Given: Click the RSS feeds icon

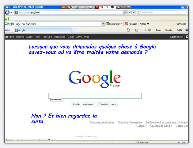Looking at the screenshot, I should pyautogui.click(x=137, y=30).
